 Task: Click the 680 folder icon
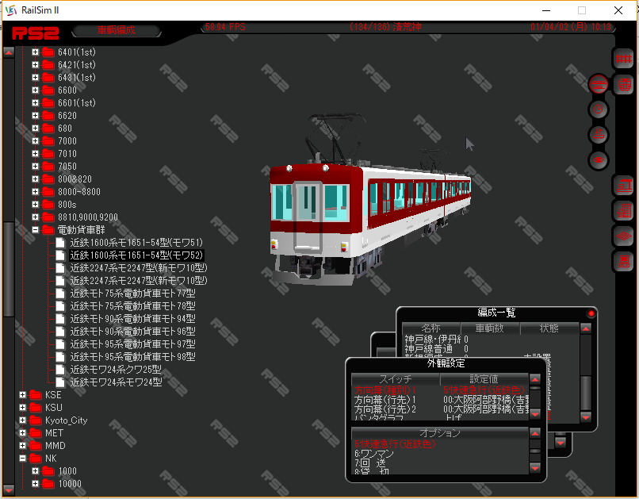(48, 129)
